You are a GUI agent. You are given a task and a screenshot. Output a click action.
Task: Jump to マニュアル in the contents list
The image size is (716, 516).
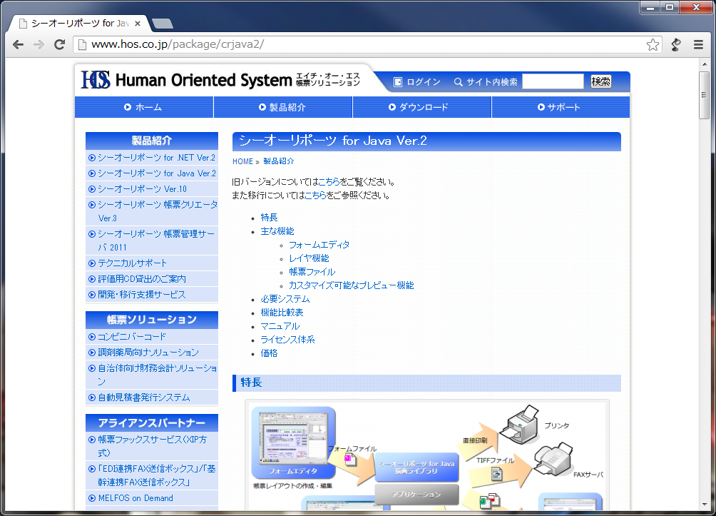pos(280,326)
